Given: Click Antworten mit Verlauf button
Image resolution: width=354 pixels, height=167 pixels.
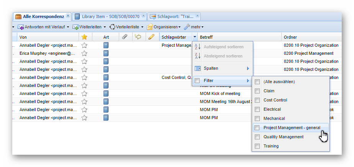Looking at the screenshot, I should click(x=43, y=27).
